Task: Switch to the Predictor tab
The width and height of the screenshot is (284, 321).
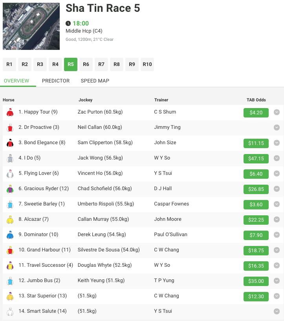Action: point(56,81)
